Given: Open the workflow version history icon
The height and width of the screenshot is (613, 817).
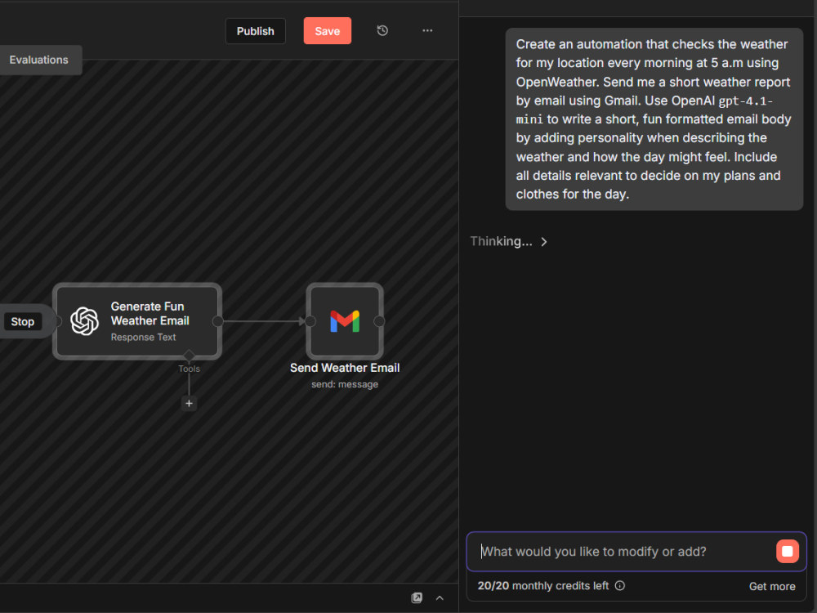Looking at the screenshot, I should [x=382, y=31].
